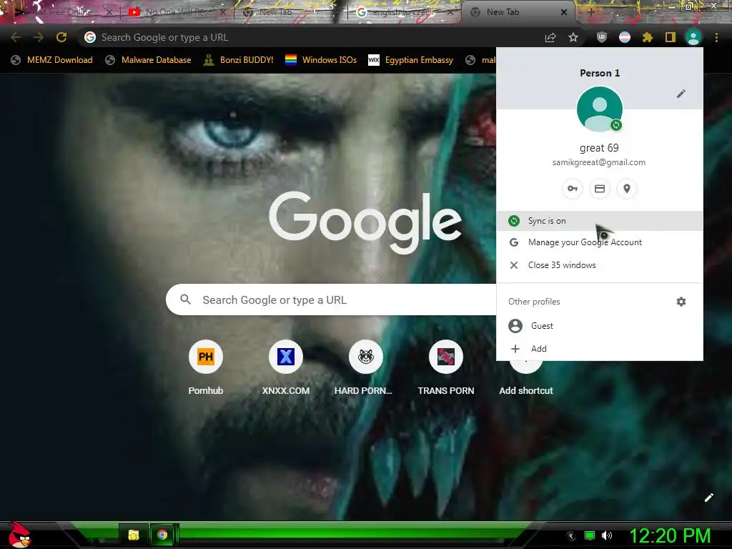Choose Manage your Google Account
The height and width of the screenshot is (549, 732).
(x=600, y=242)
